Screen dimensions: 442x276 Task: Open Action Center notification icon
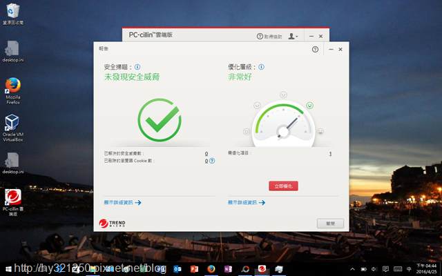coord(385,269)
